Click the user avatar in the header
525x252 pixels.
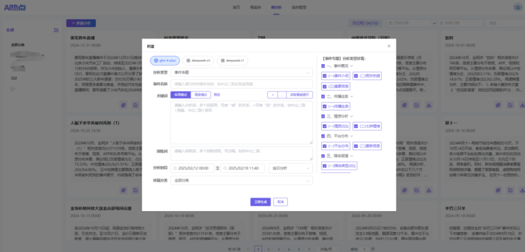[518, 8]
